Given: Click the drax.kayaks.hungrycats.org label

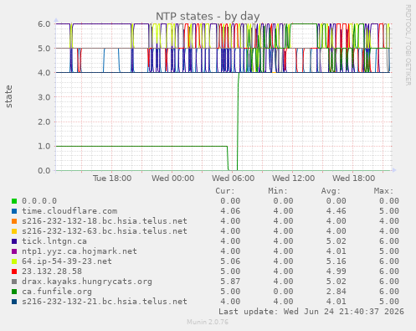Looking at the screenshot, I should pos(87,282).
